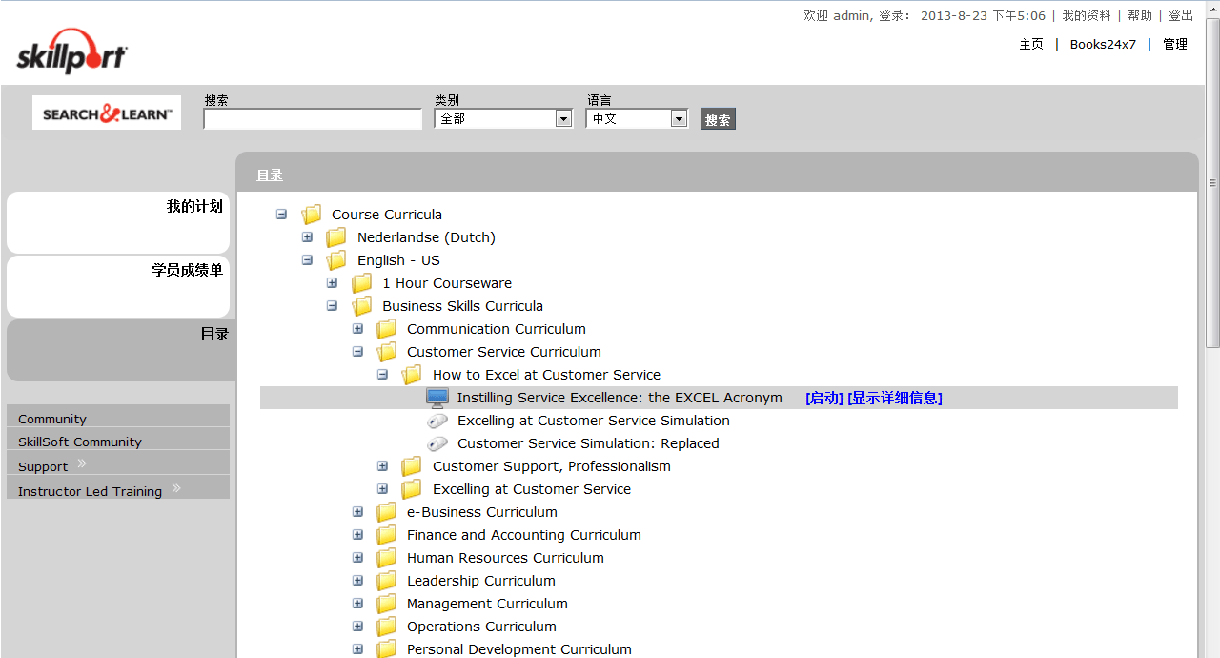Image resolution: width=1220 pixels, height=658 pixels.
Task: Click the monitor icon for Instilling Service Excellence
Action: 437,398
